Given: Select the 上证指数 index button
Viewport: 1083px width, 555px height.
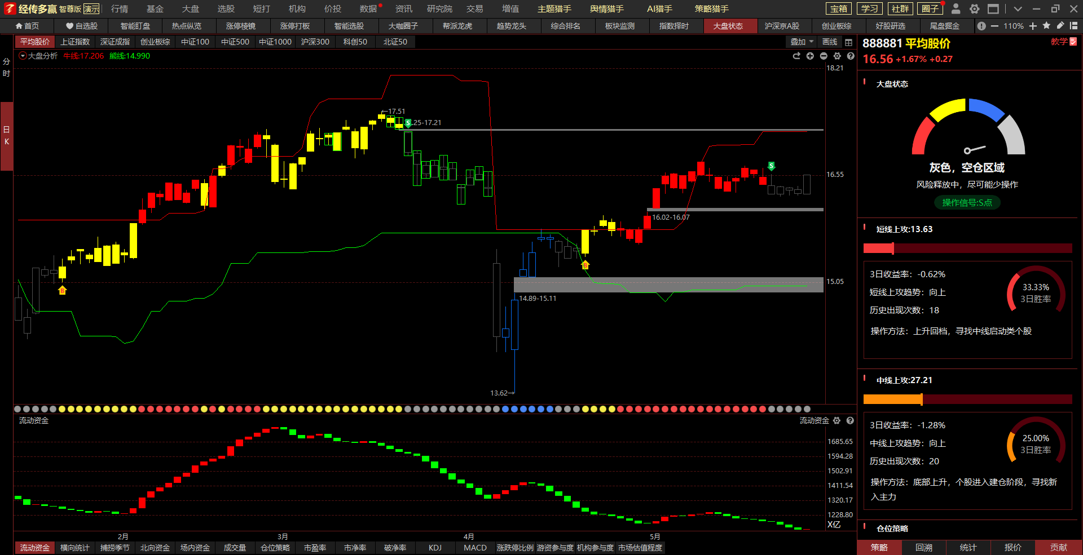Looking at the screenshot, I should 75,42.
